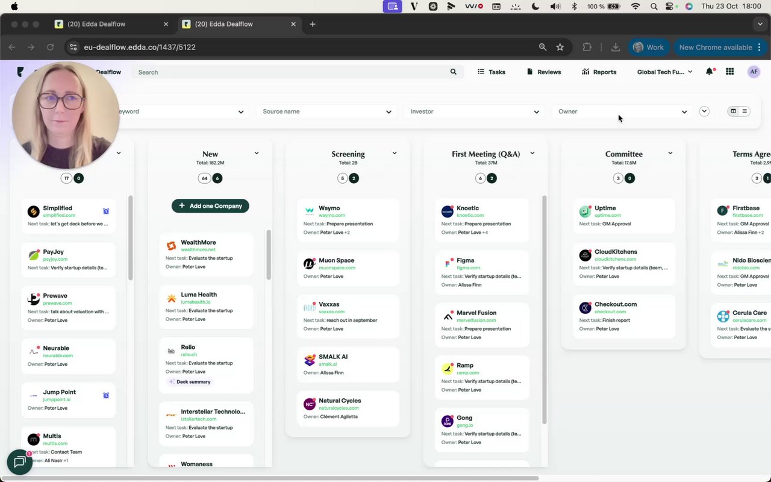Screen dimensions: 771x482
Task: Click the Checkout.com company logo
Action: click(x=585, y=308)
